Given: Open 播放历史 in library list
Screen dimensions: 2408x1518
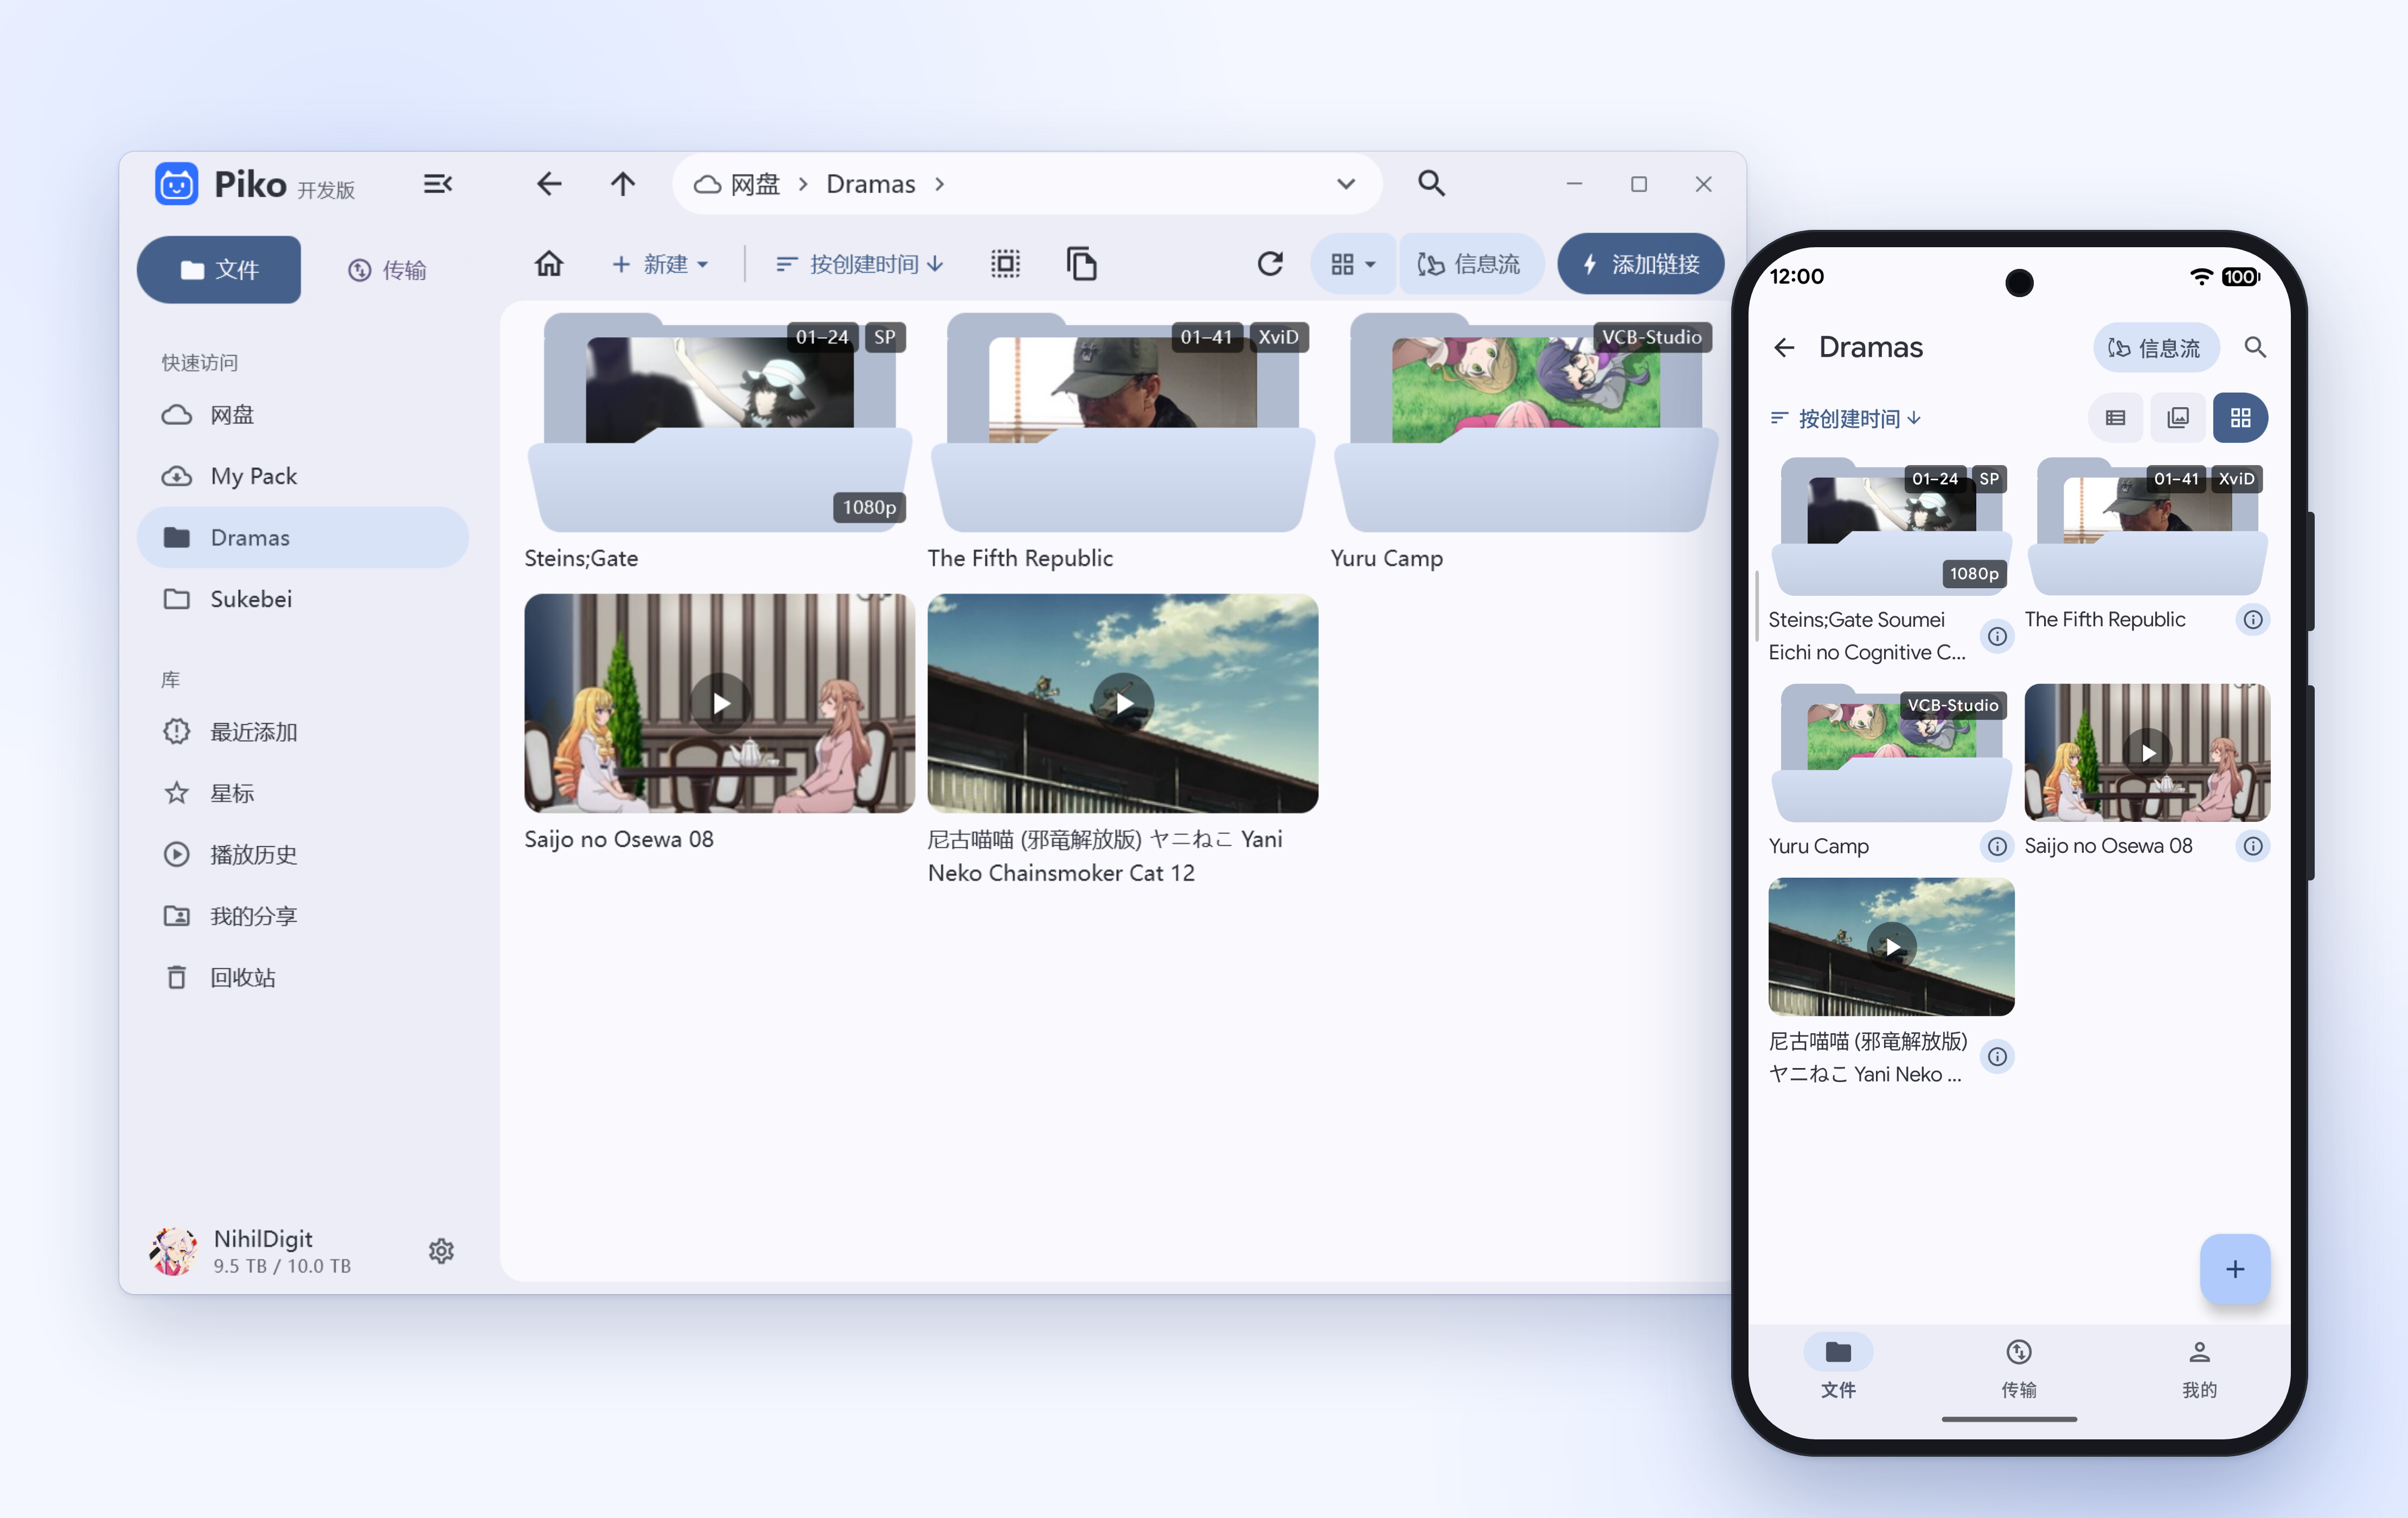Looking at the screenshot, I should click(303, 854).
